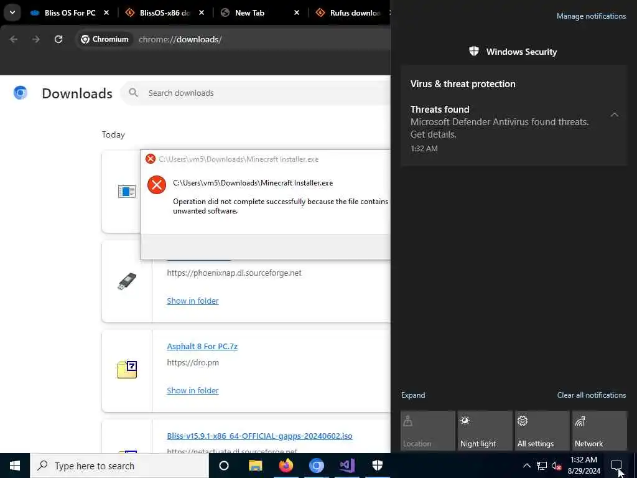The height and width of the screenshot is (478, 637).
Task: Click the browser back arrow
Action: point(14,39)
